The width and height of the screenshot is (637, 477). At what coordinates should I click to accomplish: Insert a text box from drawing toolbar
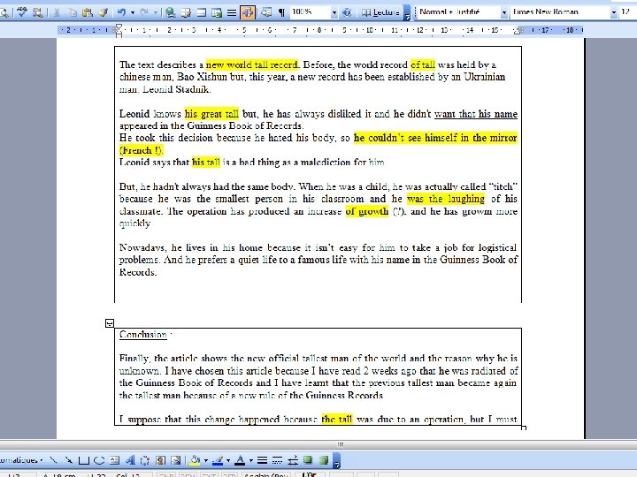(114, 460)
